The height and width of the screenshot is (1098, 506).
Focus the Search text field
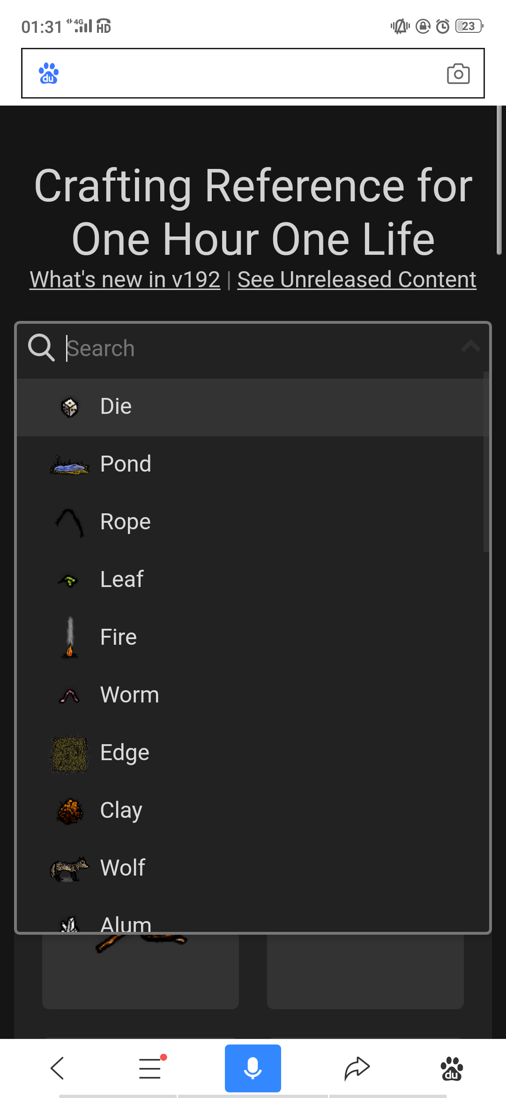tap(262, 348)
